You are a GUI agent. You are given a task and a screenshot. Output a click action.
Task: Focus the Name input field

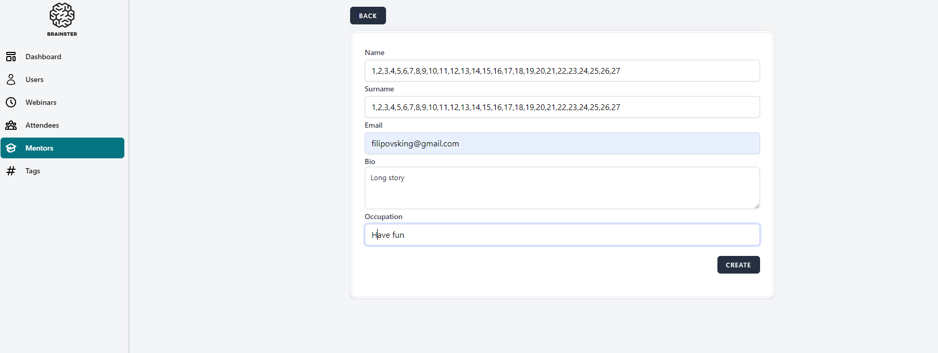tap(562, 71)
